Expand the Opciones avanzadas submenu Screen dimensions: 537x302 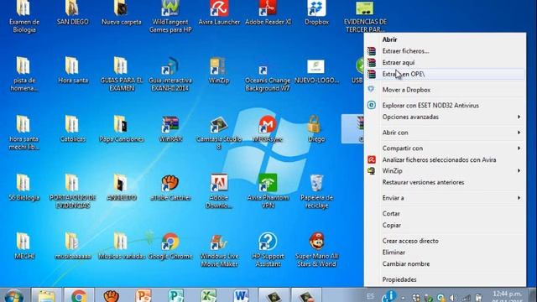(446, 117)
